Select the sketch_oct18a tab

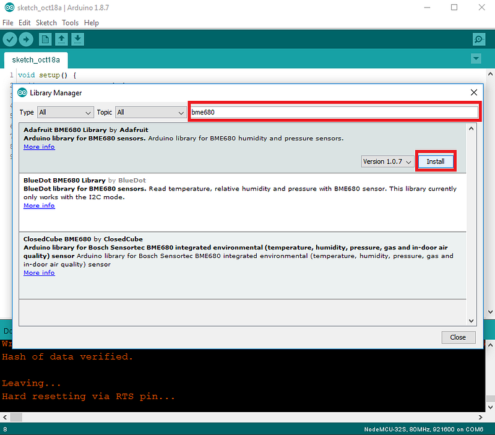[x=36, y=60]
